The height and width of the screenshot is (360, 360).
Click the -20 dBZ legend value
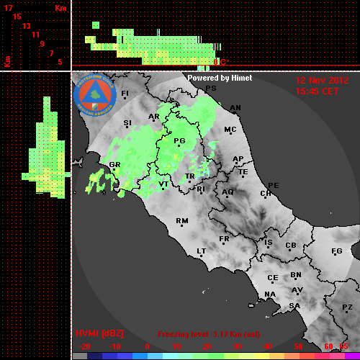coord(84,346)
